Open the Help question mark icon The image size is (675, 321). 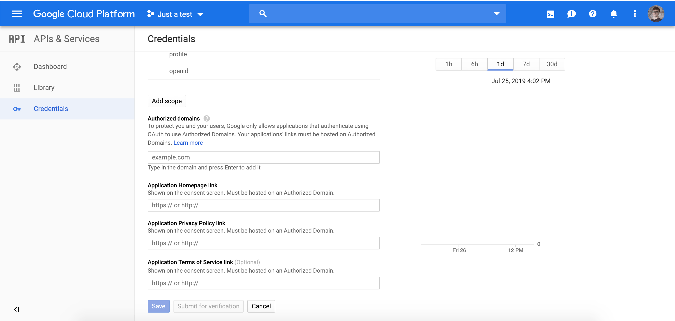tap(592, 14)
